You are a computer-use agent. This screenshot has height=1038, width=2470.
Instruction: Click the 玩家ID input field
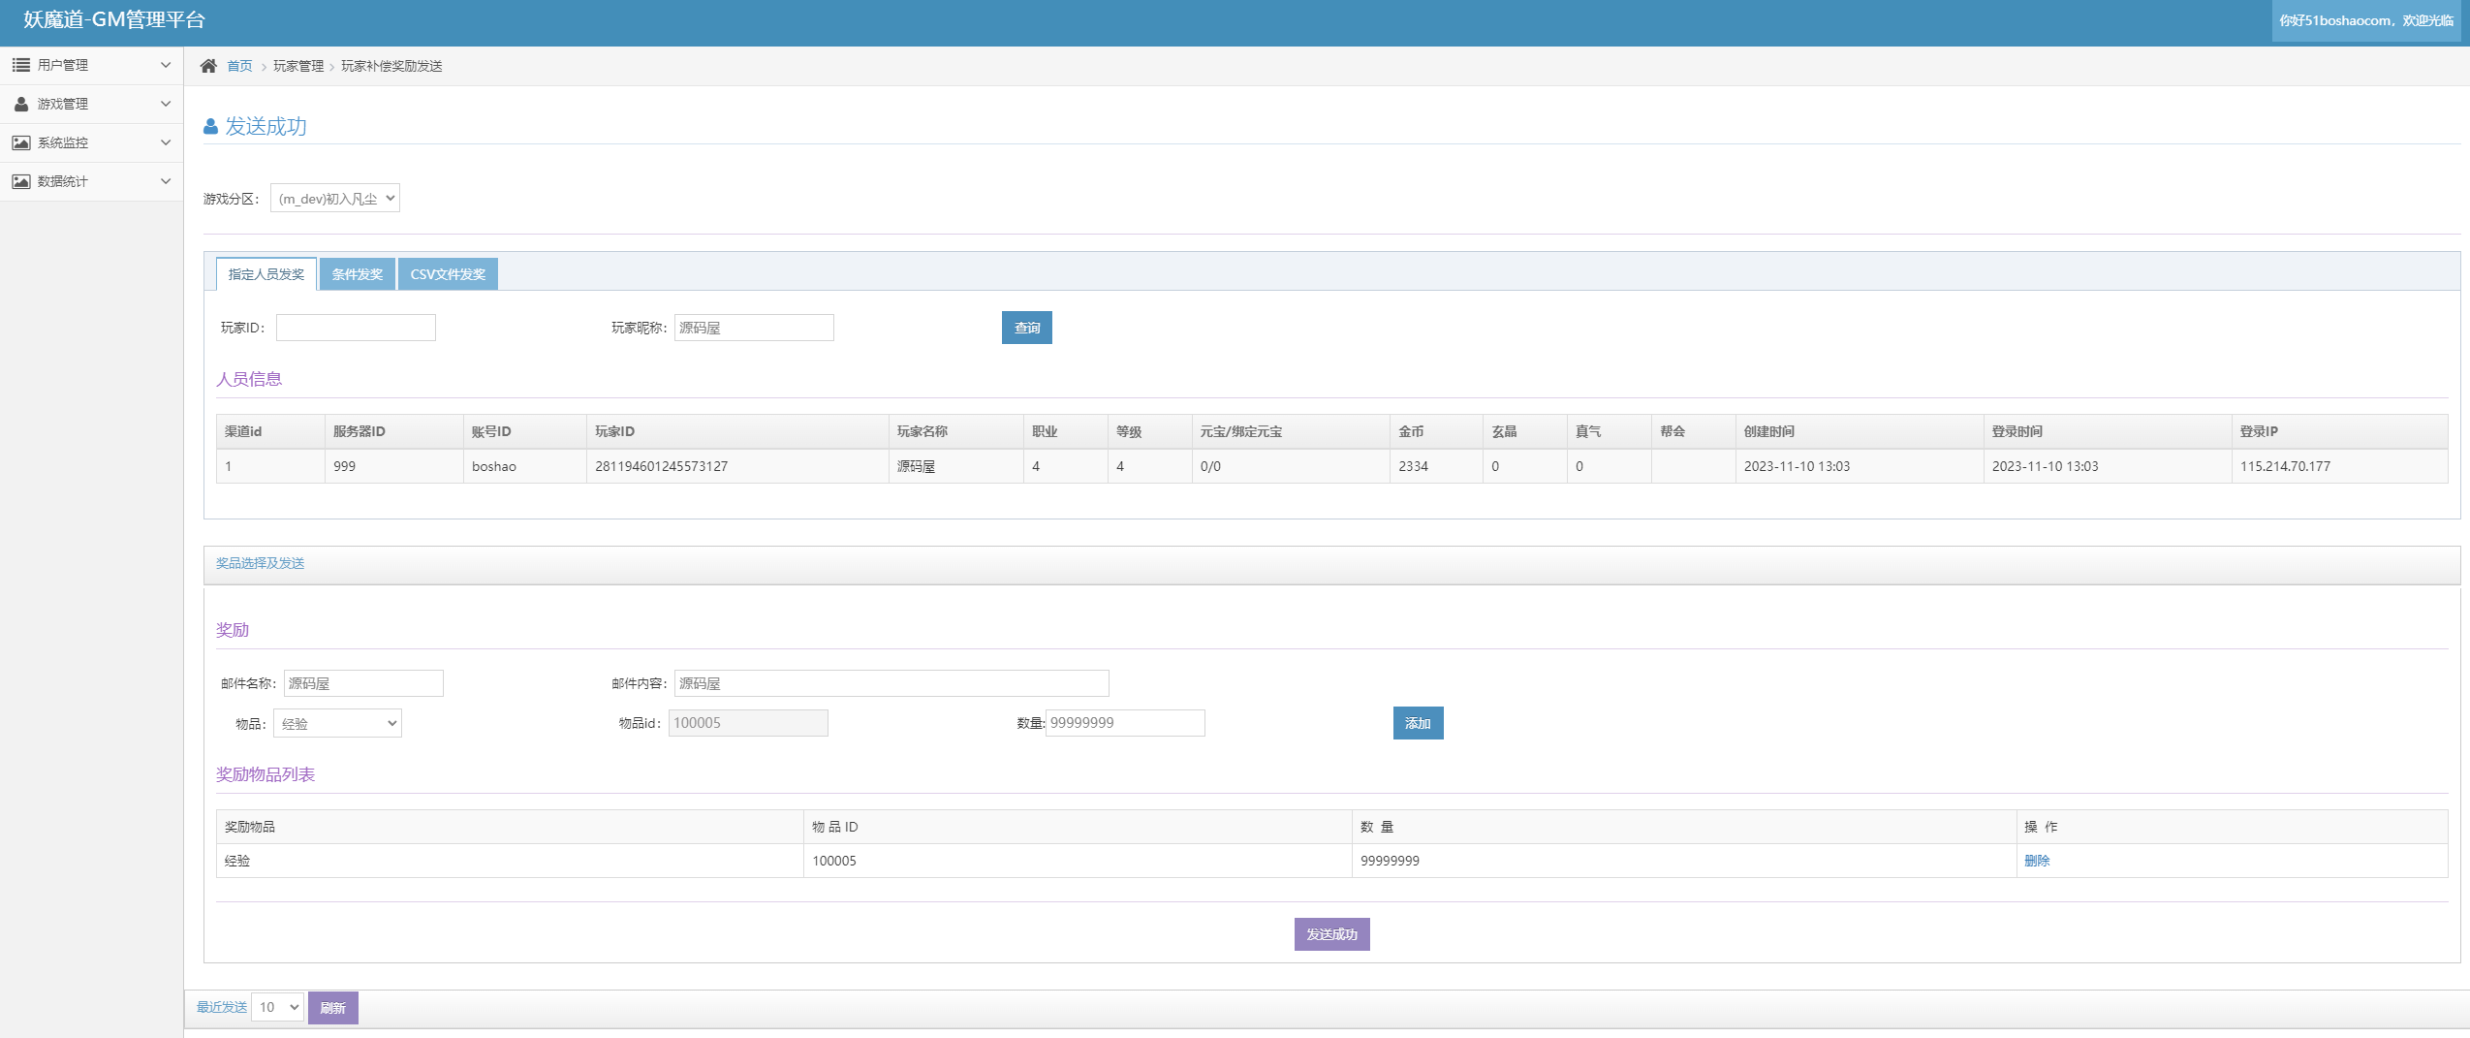point(356,328)
